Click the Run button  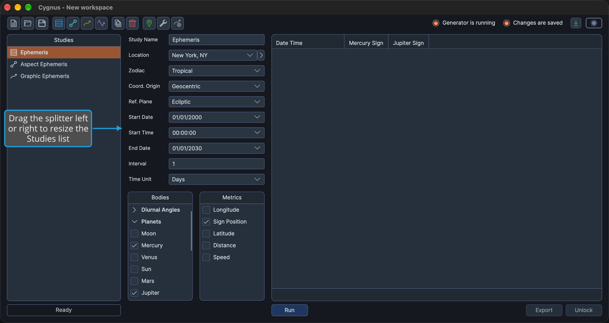290,310
